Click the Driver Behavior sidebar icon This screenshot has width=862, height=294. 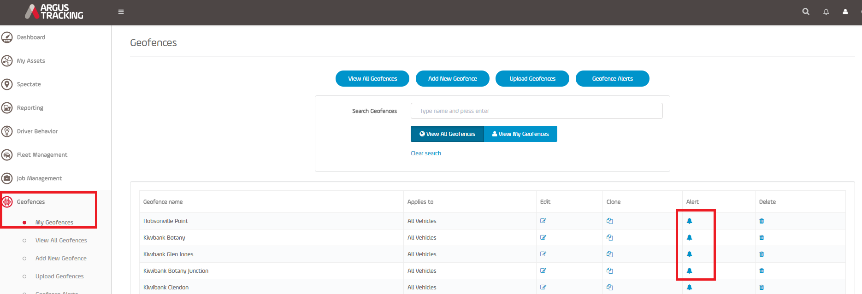click(7, 131)
